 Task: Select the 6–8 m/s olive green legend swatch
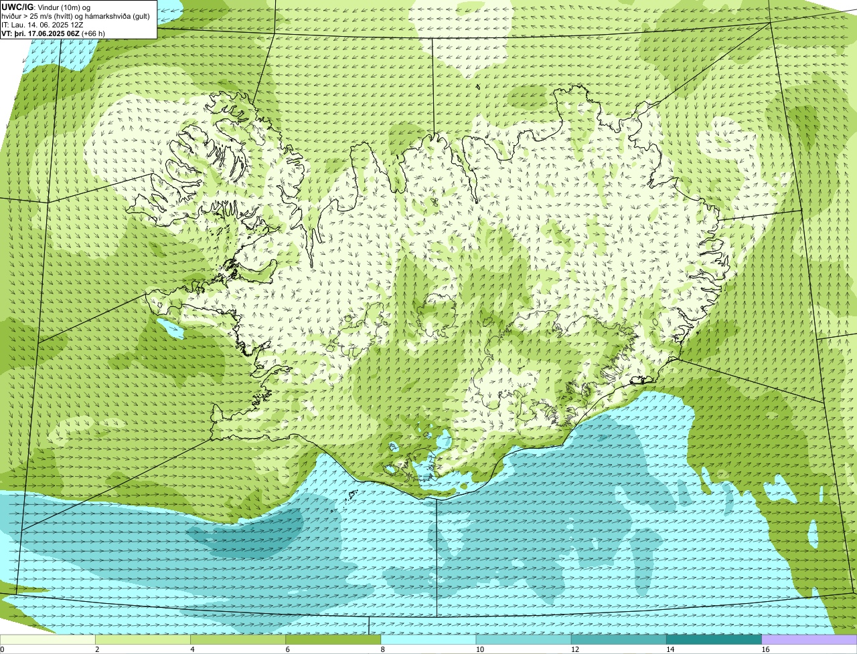333,639
